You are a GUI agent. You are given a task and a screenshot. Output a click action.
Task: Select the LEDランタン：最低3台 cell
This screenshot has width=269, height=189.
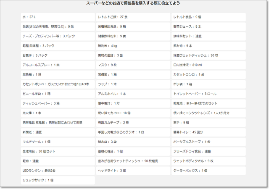pos(58,171)
